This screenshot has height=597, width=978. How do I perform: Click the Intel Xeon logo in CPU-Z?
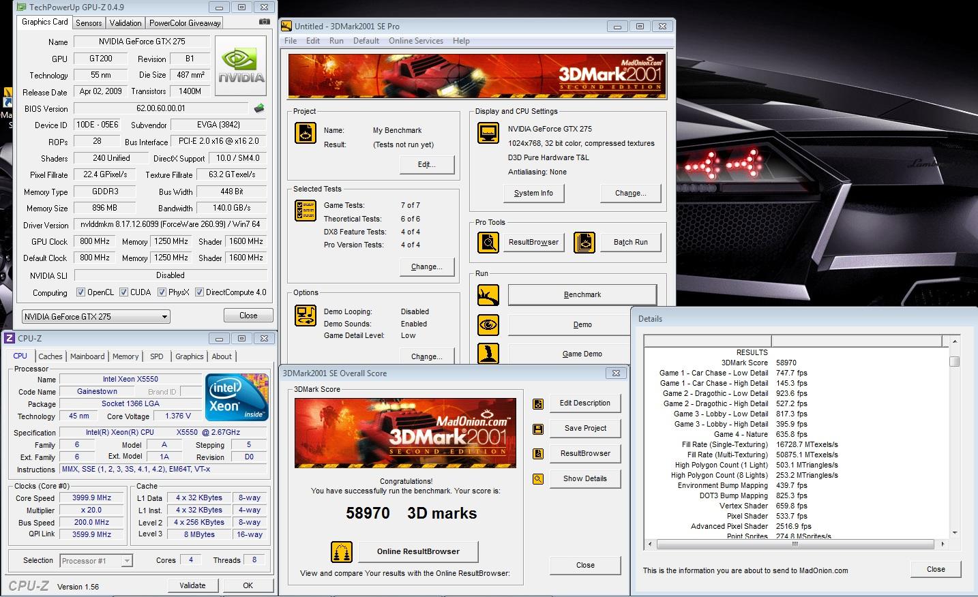point(237,397)
